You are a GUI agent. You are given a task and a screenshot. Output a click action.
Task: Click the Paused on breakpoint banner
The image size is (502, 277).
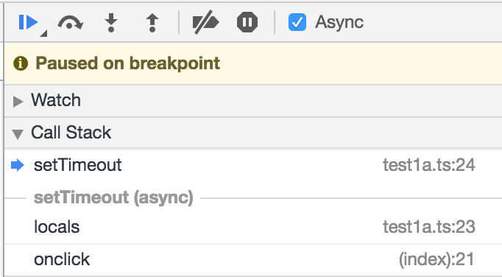pyautogui.click(x=253, y=63)
